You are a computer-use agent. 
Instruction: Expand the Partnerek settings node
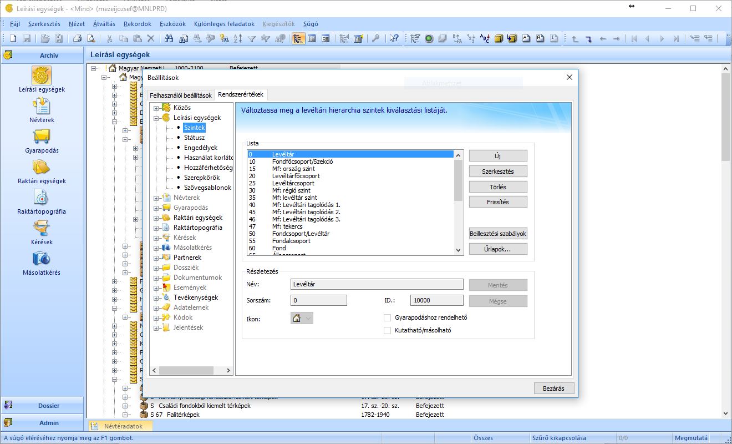coord(156,258)
